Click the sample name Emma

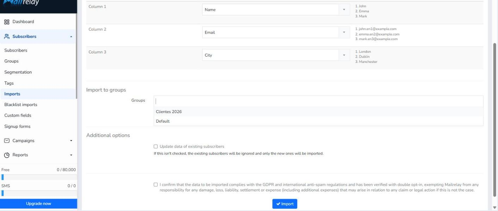pyautogui.click(x=364, y=11)
